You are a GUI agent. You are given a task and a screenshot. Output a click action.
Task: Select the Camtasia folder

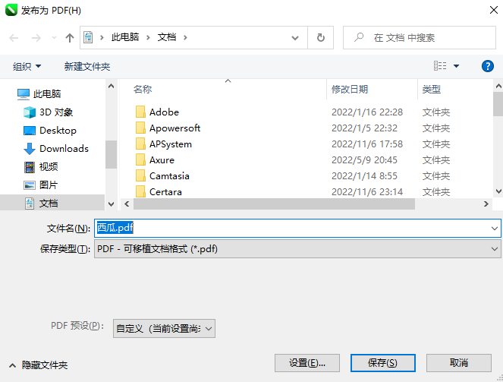(169, 176)
